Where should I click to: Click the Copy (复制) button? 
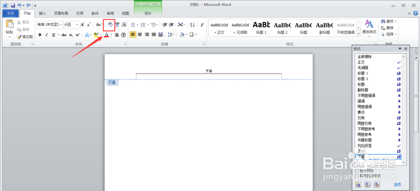pyautogui.click(x=23, y=29)
